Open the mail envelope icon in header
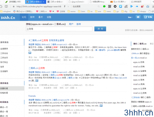154x117 pixels. (138, 17)
